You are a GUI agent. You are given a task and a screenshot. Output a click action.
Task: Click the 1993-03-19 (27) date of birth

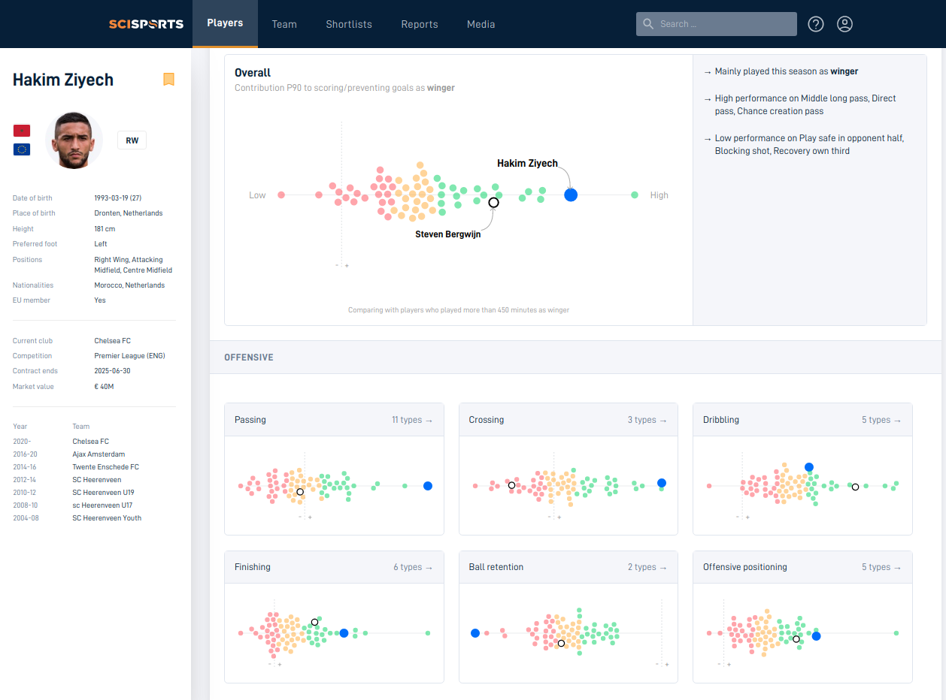coord(118,198)
